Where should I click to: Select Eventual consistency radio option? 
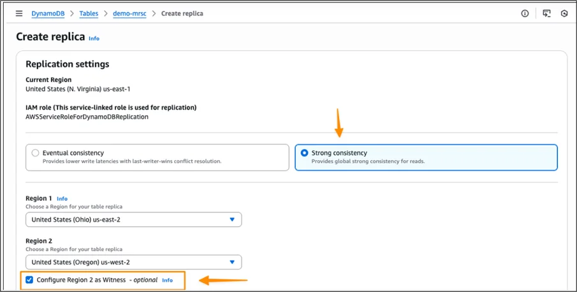pos(35,153)
